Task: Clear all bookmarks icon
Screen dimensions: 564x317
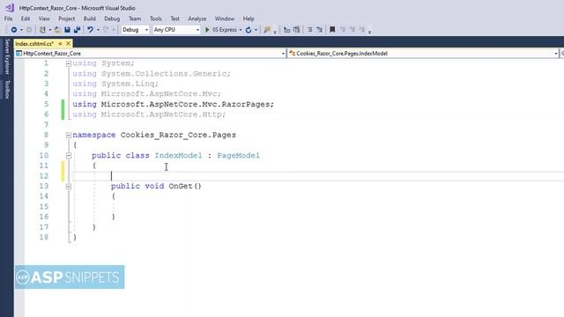Action: [362, 30]
